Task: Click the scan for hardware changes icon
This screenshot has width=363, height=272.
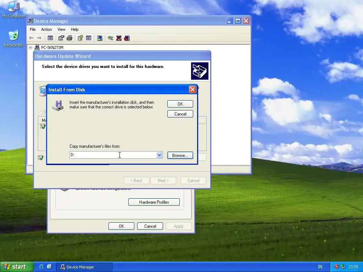Action: click(x=100, y=38)
